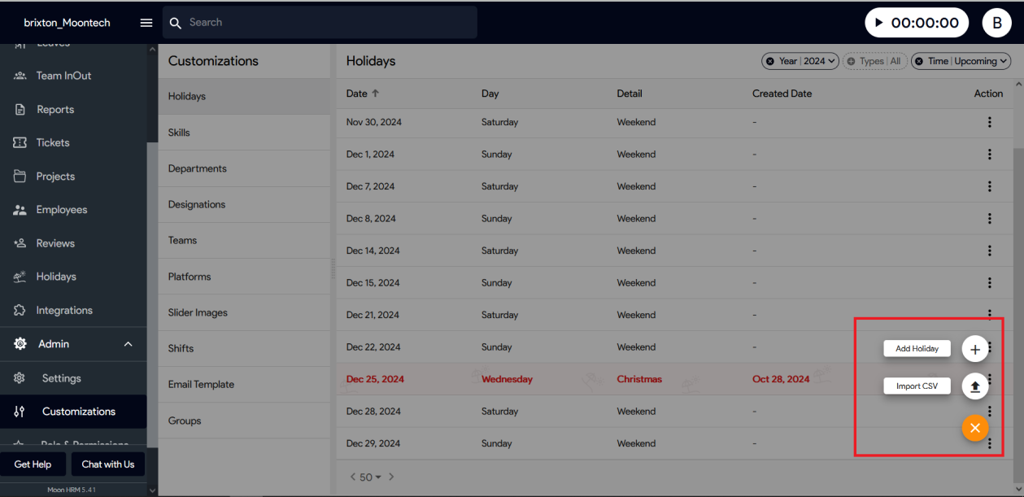Viewport: 1024px width, 497px height.
Task: Close the orange floating action menu
Action: pos(975,428)
